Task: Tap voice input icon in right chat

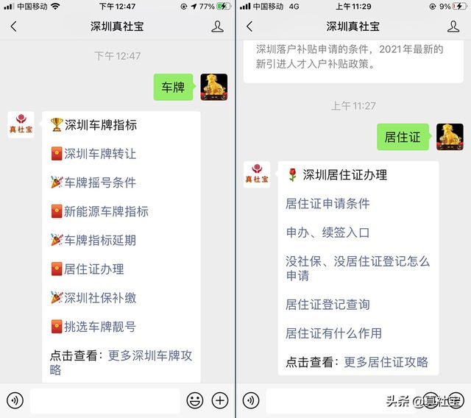Action: point(251,400)
